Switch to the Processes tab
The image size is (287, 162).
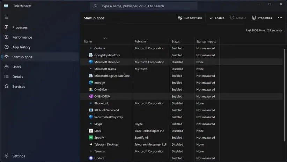click(x=20, y=27)
